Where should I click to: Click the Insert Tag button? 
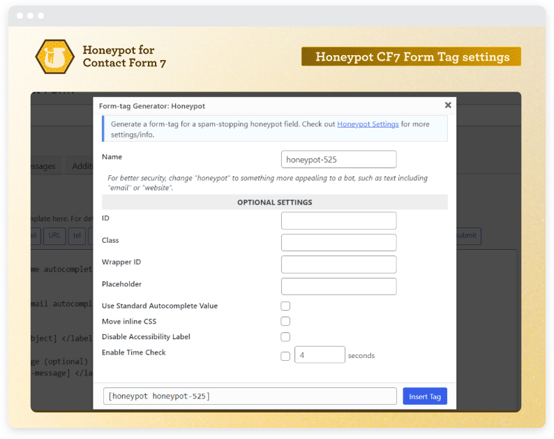tap(425, 396)
